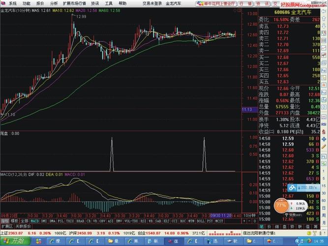
Task: Click the minus zoom button near 10分钟
Action: click(249, 221)
